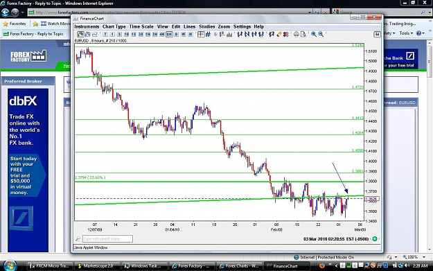Open the Chart Type menu
Screen dimensions: 433x271
114,26
